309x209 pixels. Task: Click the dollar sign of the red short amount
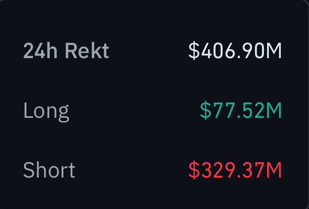pos(194,170)
